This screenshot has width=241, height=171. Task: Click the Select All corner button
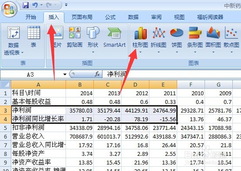(x=6, y=84)
